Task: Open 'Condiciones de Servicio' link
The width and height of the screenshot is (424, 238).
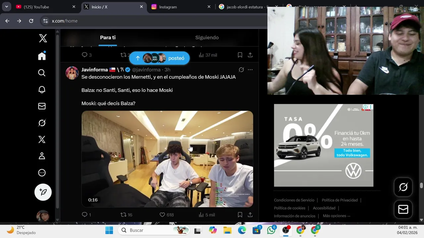Action: pyautogui.click(x=294, y=200)
